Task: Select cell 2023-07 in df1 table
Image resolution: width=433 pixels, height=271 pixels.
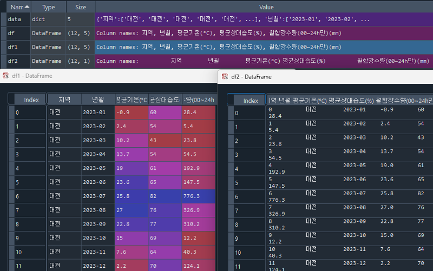Action: coord(98,196)
